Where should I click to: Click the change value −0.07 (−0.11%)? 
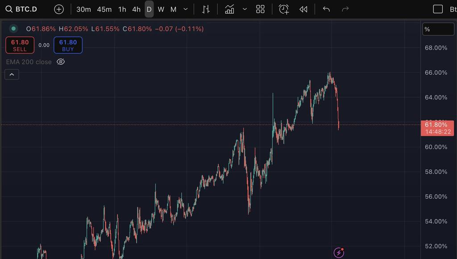(179, 29)
